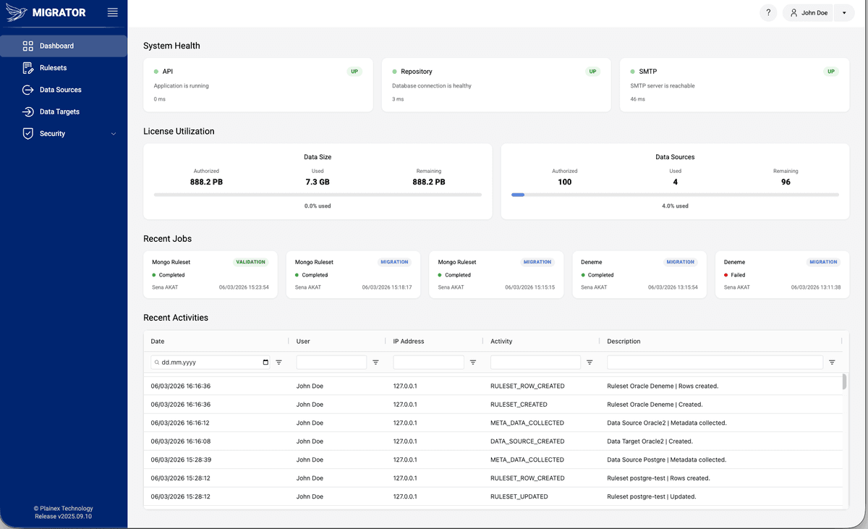Click the IP Address filter input
Viewport: 868px width, 529px height.
coord(429,362)
